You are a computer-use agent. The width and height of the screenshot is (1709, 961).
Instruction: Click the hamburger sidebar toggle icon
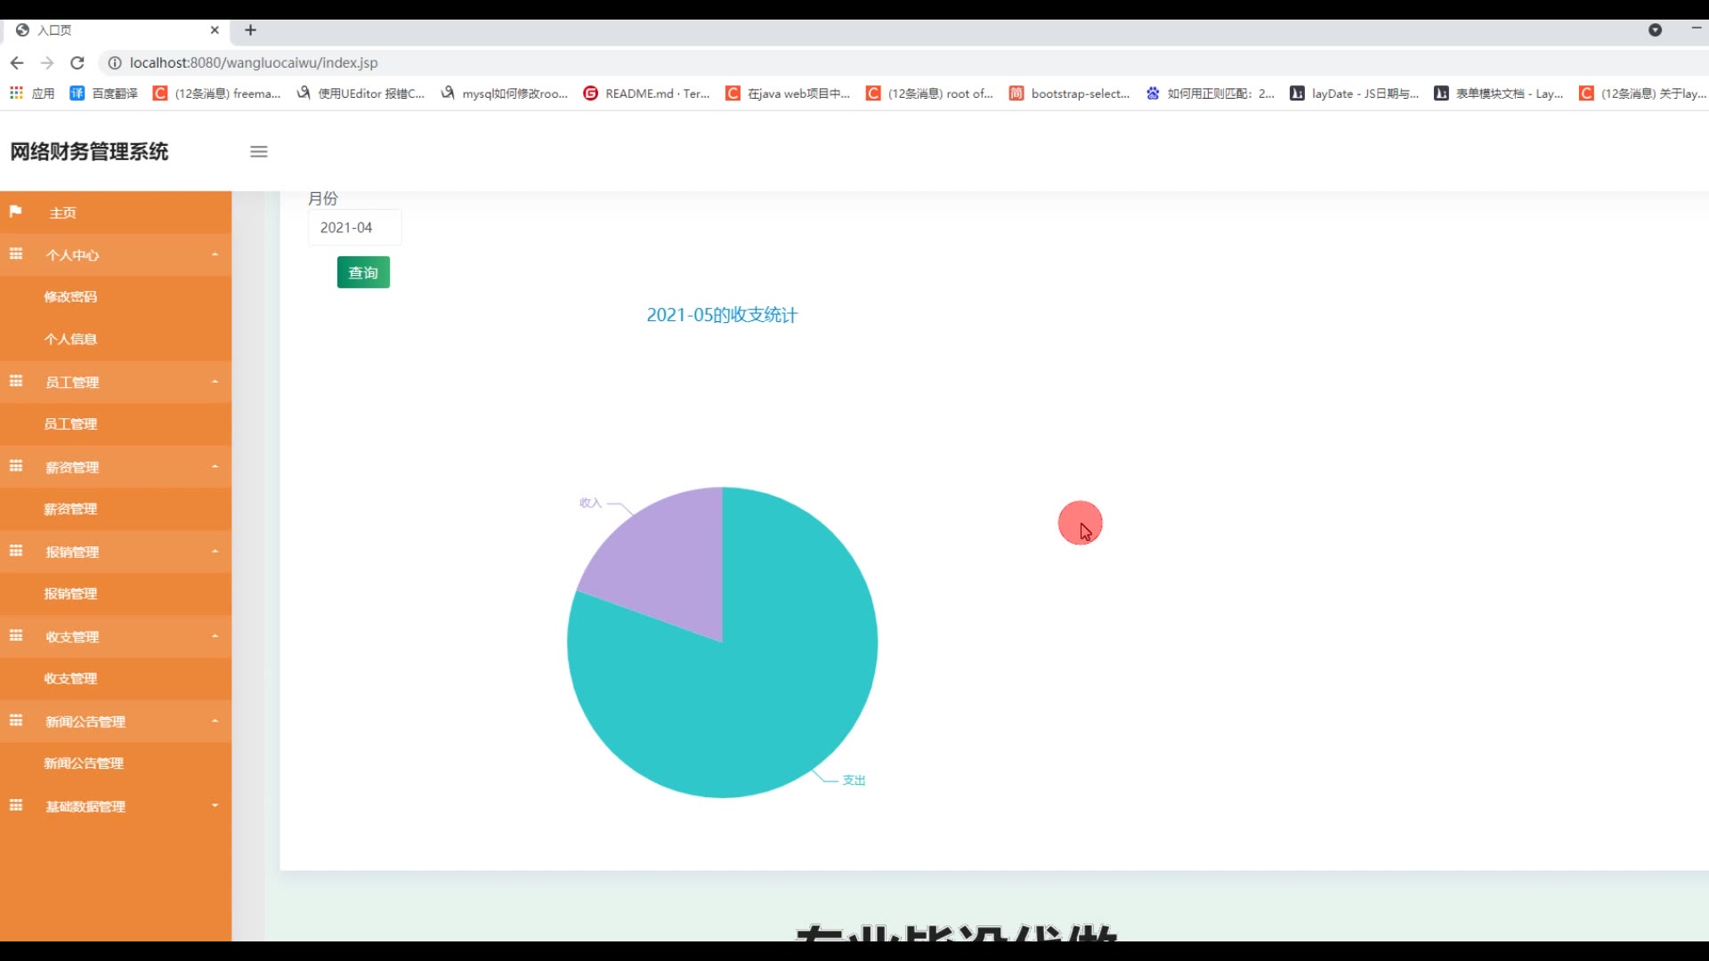pyautogui.click(x=259, y=151)
